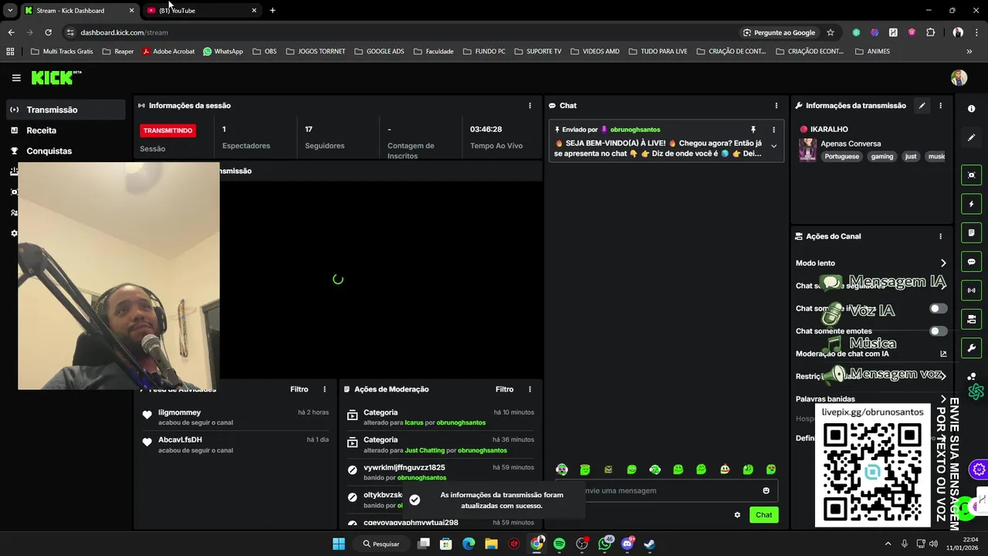This screenshot has width=988, height=556.
Task: Click the document icon in right sidebar
Action: click(971, 232)
